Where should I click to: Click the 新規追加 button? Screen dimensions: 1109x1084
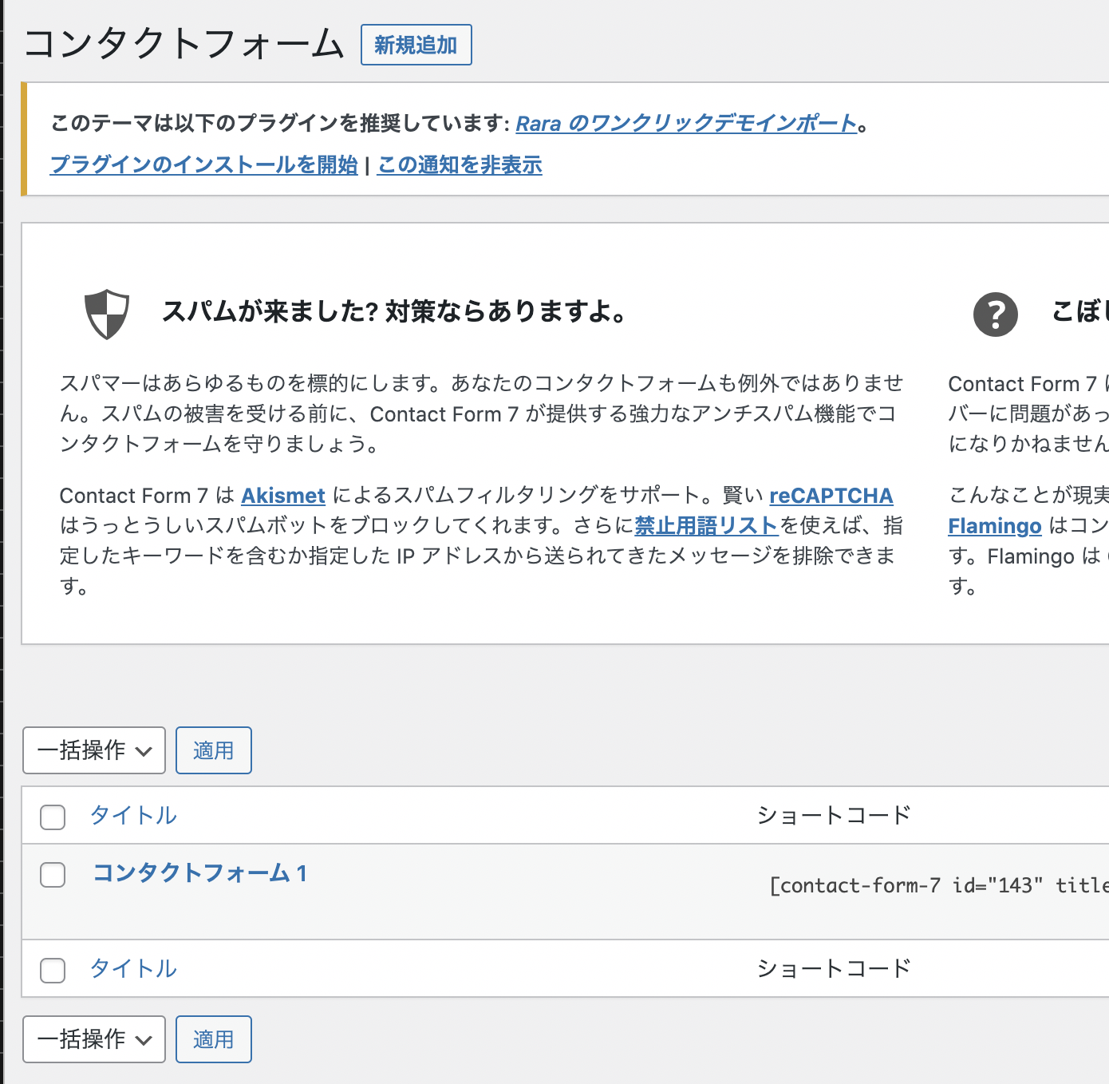[x=416, y=45]
